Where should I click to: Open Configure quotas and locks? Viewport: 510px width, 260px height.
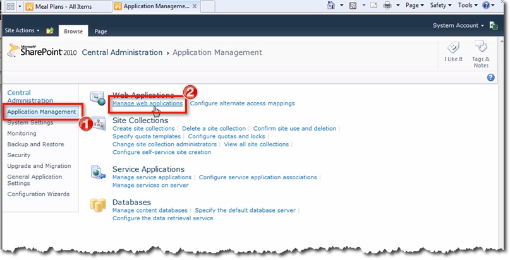226,136
